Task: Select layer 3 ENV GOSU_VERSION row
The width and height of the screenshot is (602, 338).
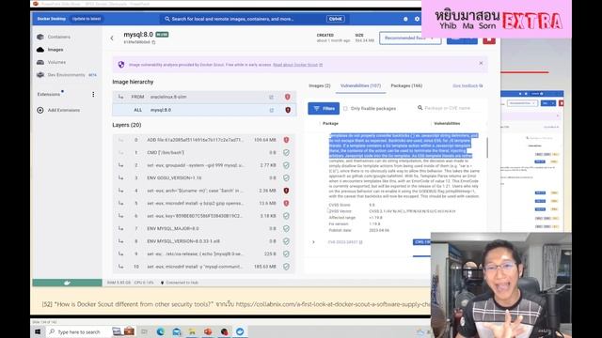Action: pyautogui.click(x=204, y=177)
